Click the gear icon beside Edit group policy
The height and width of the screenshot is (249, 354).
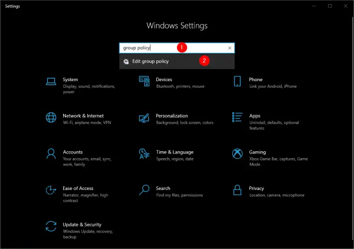click(126, 61)
